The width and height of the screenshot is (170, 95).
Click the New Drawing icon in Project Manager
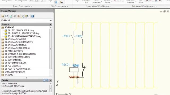coord(7,16)
